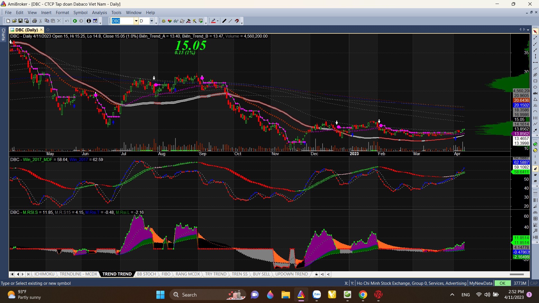
Task: Select the parallel lines tool
Action: [x=535, y=68]
